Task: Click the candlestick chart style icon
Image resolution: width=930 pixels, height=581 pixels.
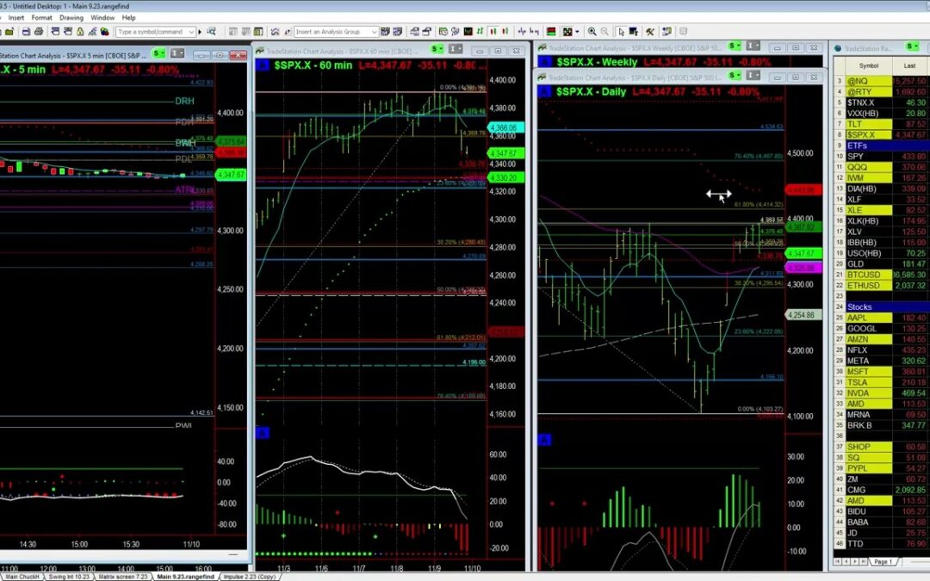Action: coord(493,32)
